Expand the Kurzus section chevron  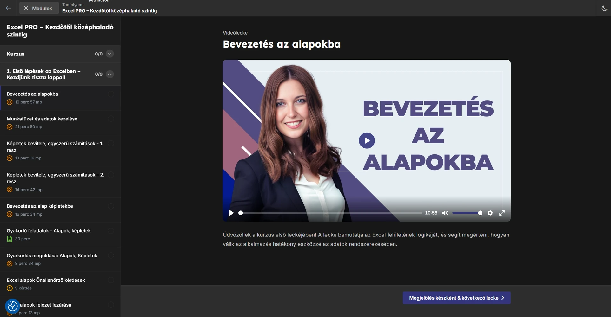click(110, 54)
